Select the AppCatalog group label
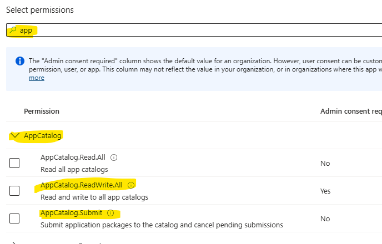This screenshot has height=244, width=382. 42,136
